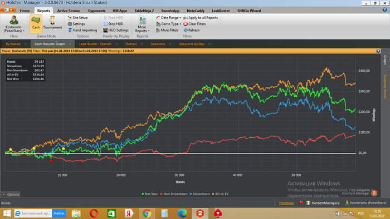Screen dimensions: 390x219
Task: Open Game Type filter dropdown
Action: pos(168,24)
